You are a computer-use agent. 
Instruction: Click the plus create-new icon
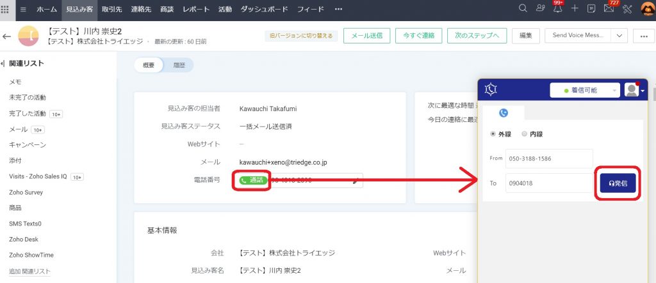(x=575, y=9)
